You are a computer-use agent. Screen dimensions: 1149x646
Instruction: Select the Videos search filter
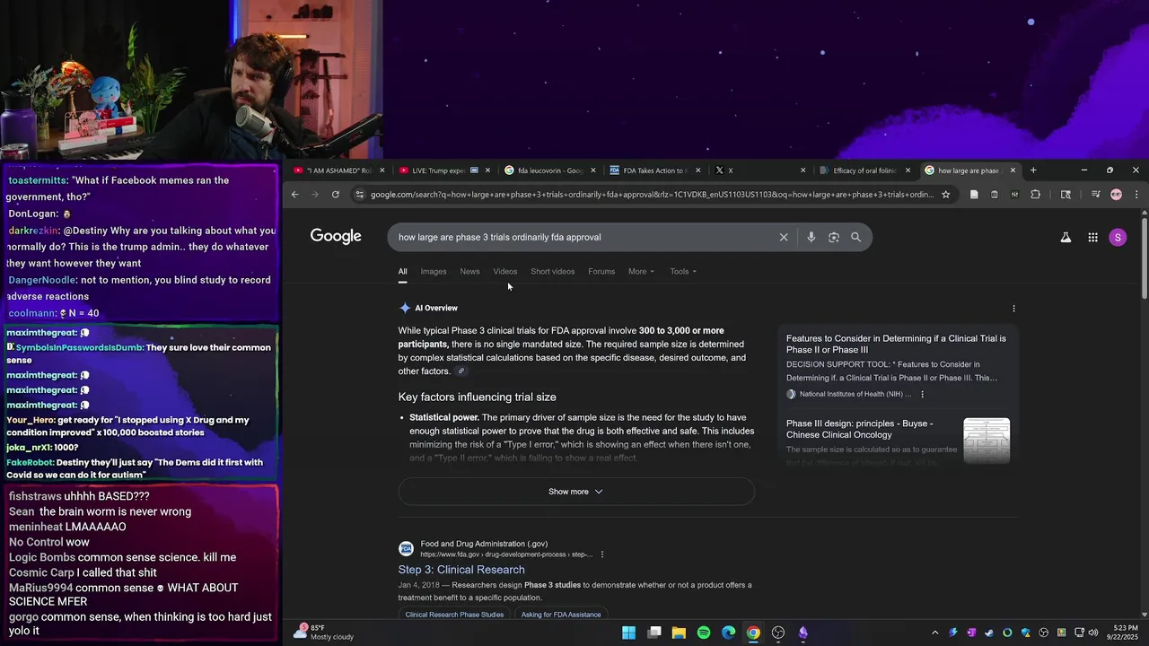(x=505, y=272)
